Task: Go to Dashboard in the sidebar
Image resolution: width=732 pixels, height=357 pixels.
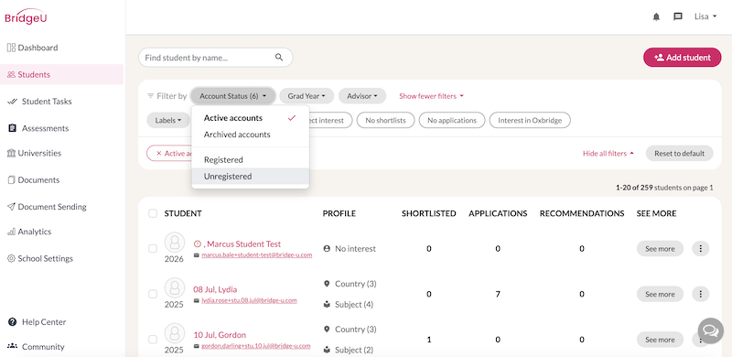Action: (32, 48)
